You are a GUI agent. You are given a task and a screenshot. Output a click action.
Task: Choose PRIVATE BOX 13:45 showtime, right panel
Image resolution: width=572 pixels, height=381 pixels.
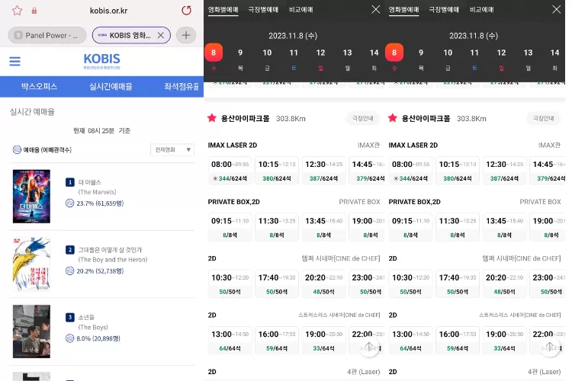tap(504, 227)
